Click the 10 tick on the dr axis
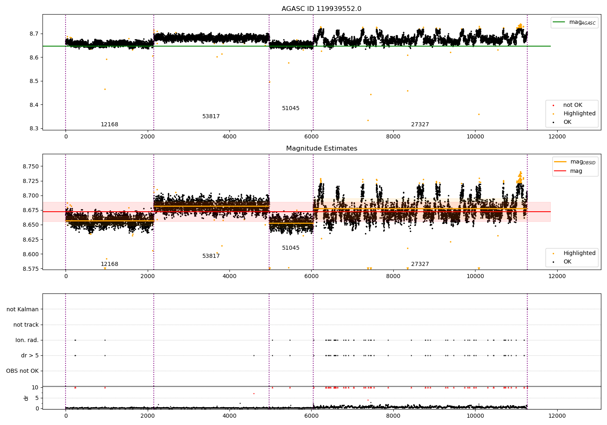This screenshot has height=425, width=607. pos(35,387)
